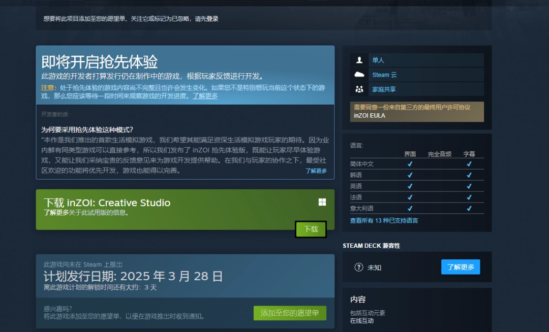This screenshot has height=332, width=549.
Task: Open the Steam 云 feature link
Action: 384,75
